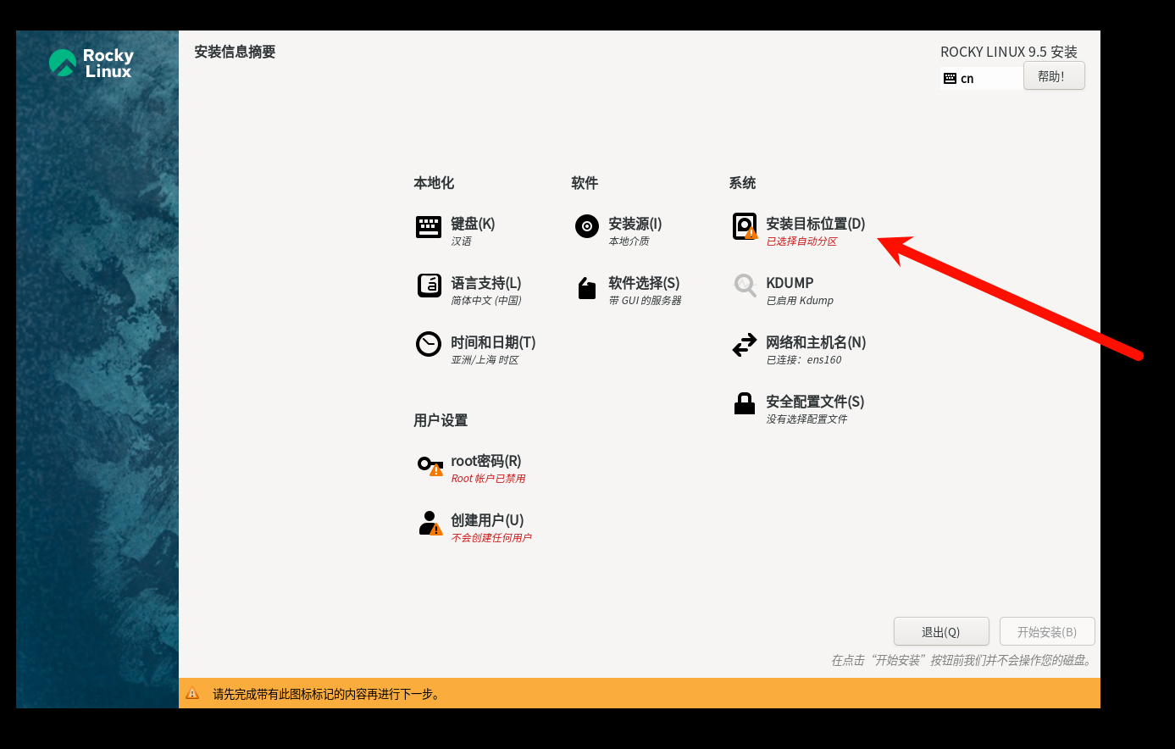This screenshot has height=749, width=1175.
Task: Click the keyboard layout icon next to cn
Action: pos(950,79)
